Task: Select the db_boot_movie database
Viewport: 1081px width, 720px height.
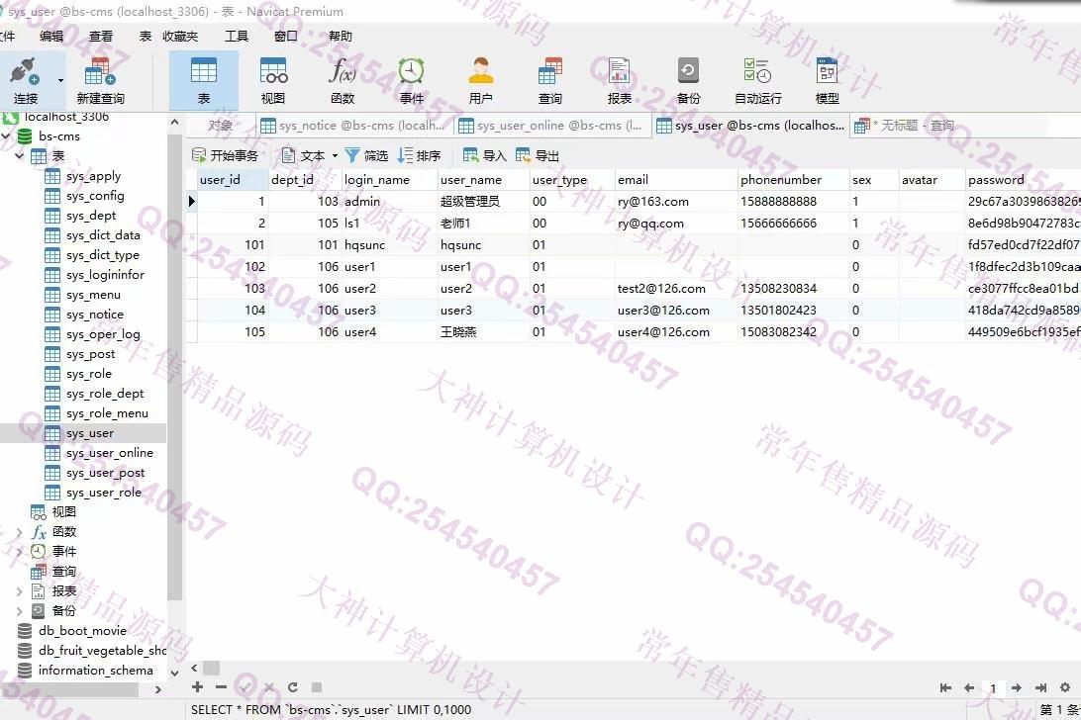Action: tap(82, 630)
